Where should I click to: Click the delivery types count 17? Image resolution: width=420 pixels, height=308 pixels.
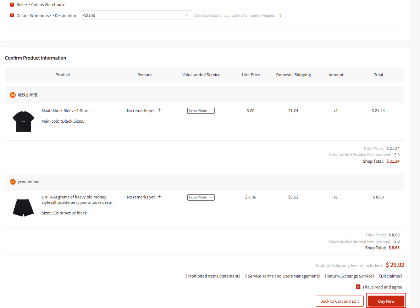280,16
